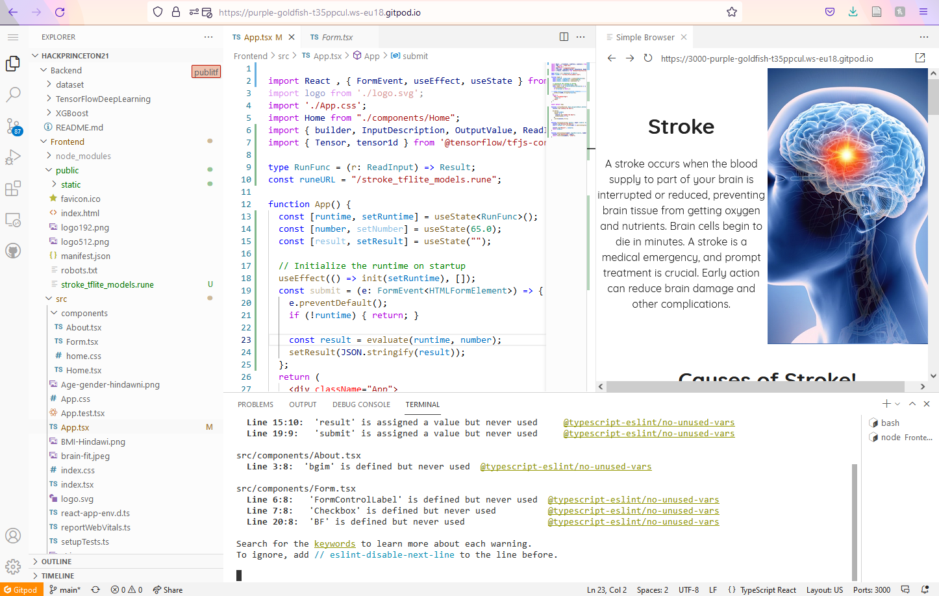Open the Run and Debug view
Viewport: 939px width, 596px height.
click(x=13, y=157)
